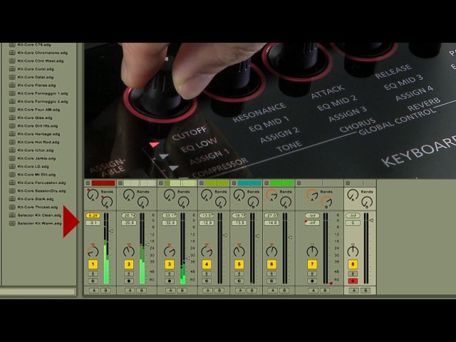Click the clip stop button on track 5
Image resolution: width=456 pixels, height=342 pixels.
click(x=234, y=183)
